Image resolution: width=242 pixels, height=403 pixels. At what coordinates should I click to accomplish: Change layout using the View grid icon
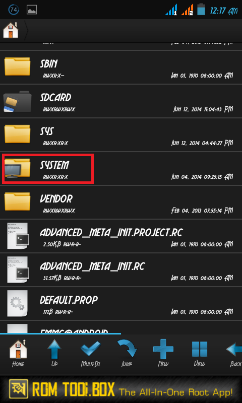[x=199, y=353]
